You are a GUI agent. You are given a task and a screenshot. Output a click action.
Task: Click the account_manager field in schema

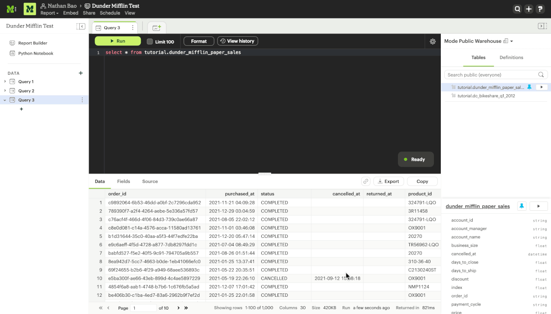coord(469,228)
